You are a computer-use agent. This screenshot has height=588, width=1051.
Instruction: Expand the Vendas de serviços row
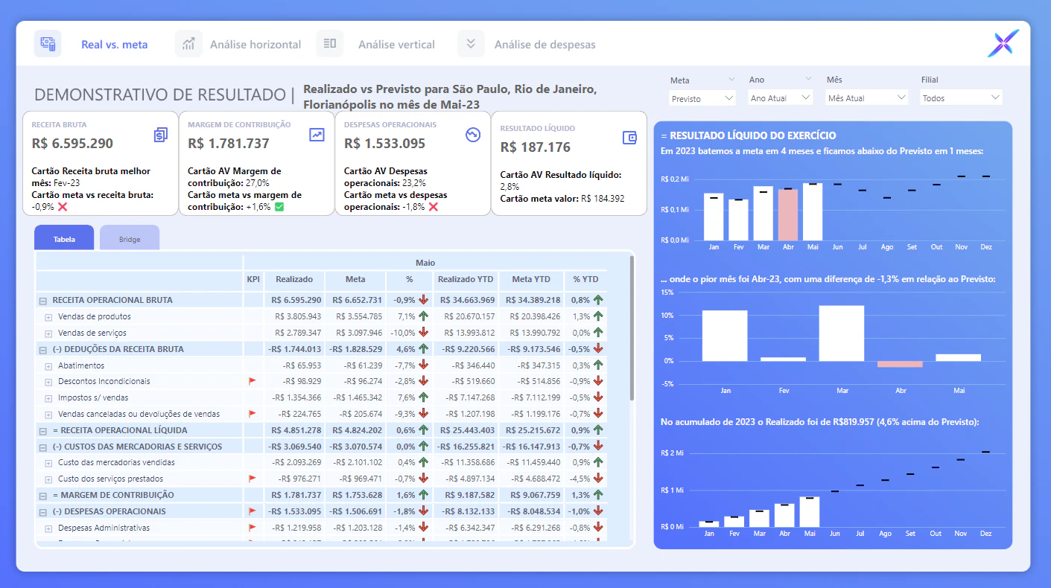click(49, 333)
